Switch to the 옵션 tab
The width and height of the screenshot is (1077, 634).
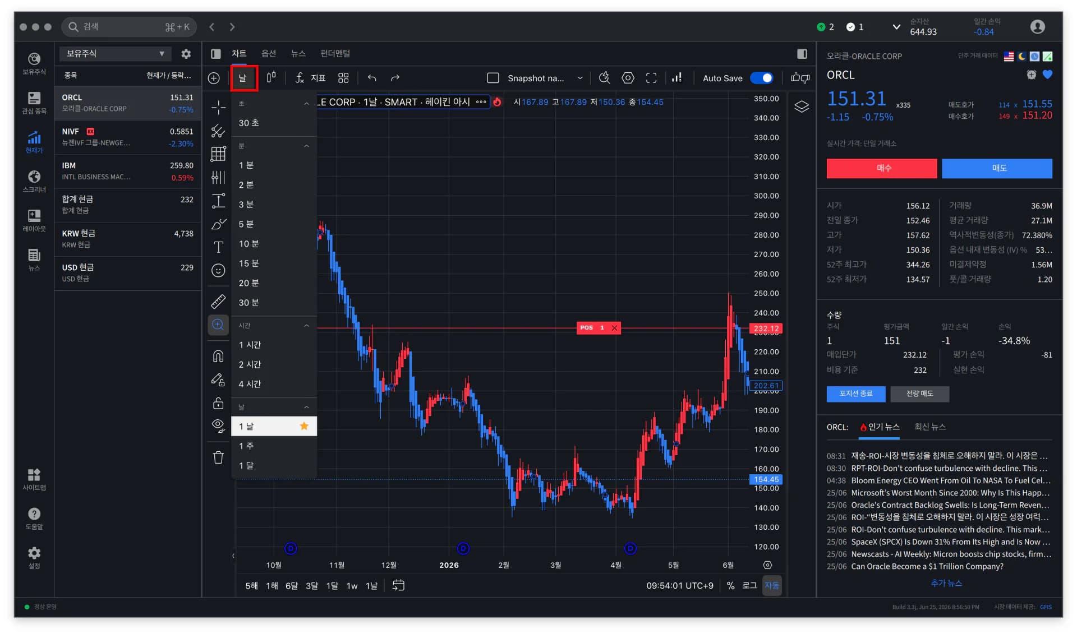(x=269, y=53)
